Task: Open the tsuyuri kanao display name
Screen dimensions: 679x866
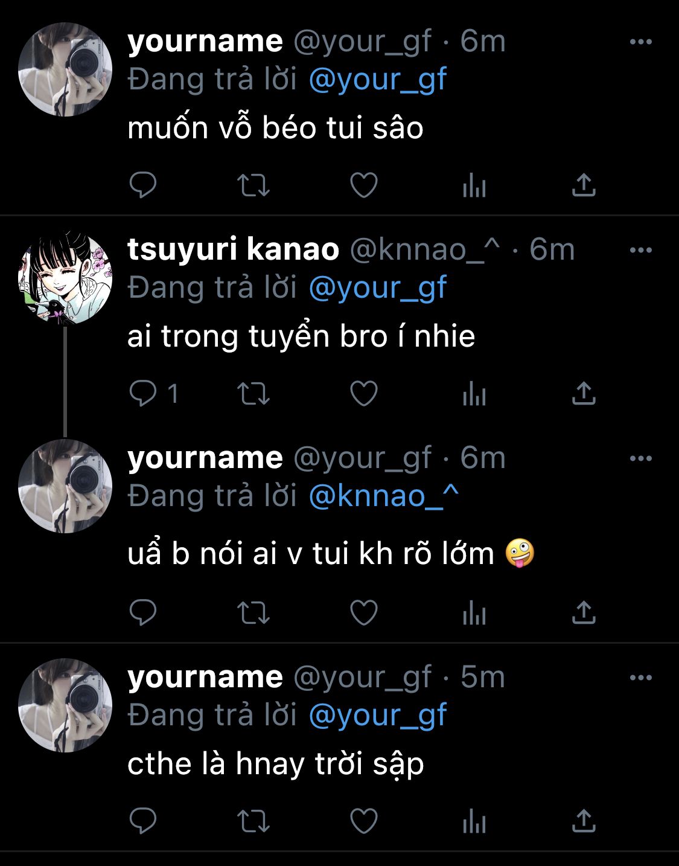Action: [233, 249]
